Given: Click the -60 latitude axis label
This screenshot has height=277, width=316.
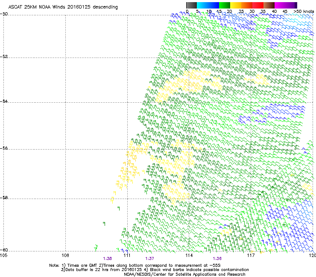Looking at the screenshot, I should tap(4, 250).
